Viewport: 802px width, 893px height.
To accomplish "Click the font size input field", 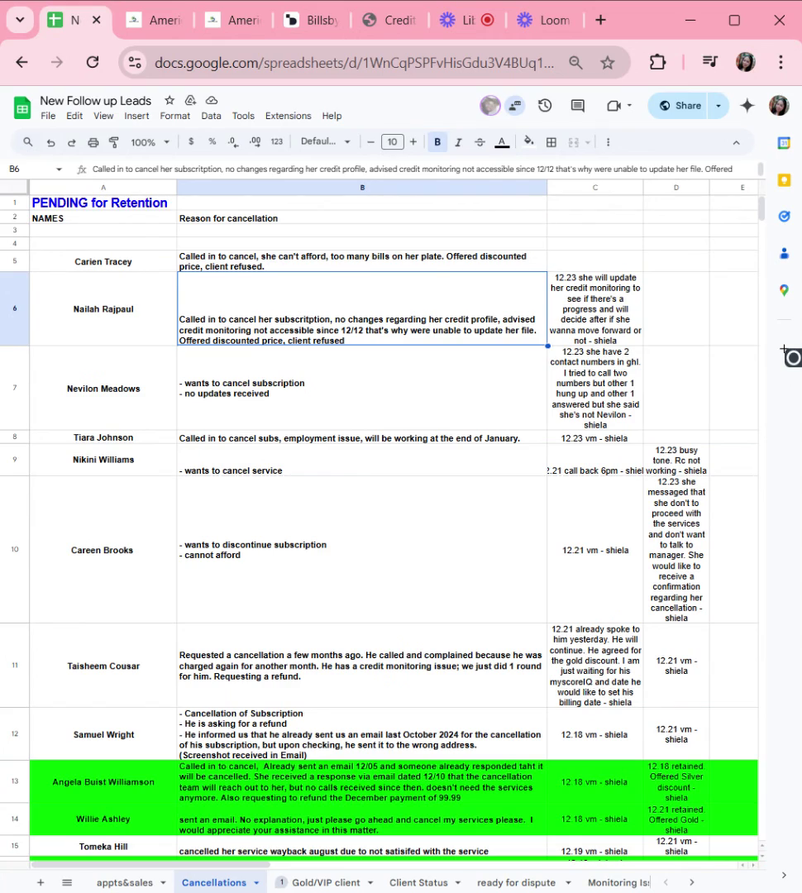I will pyautogui.click(x=393, y=142).
